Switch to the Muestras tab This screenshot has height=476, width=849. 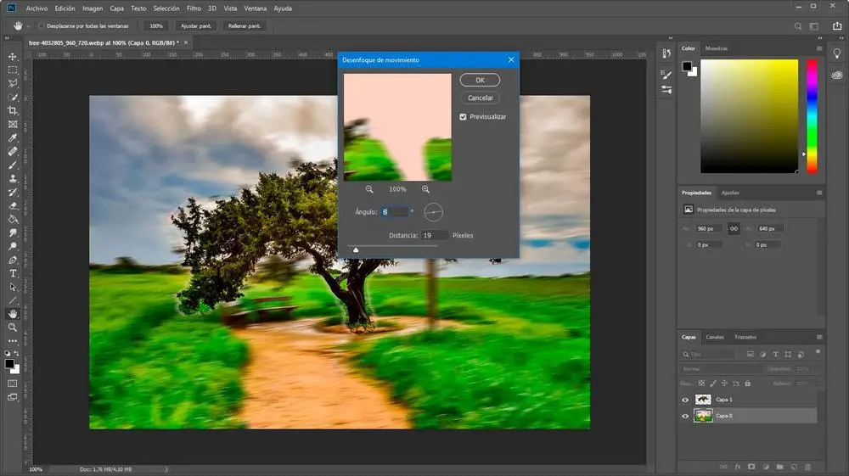pyautogui.click(x=717, y=48)
